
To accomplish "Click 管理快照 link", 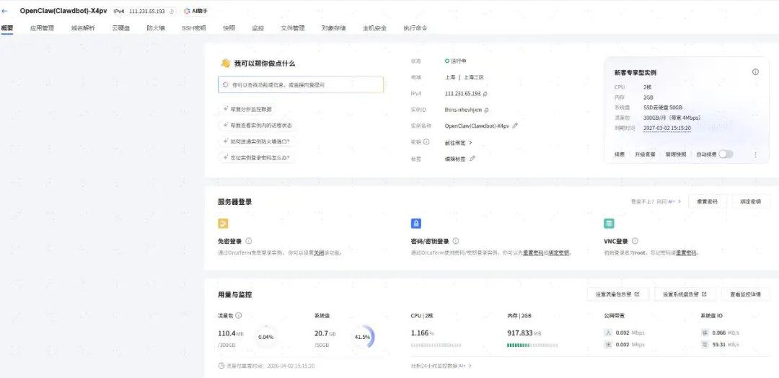I will (676, 154).
